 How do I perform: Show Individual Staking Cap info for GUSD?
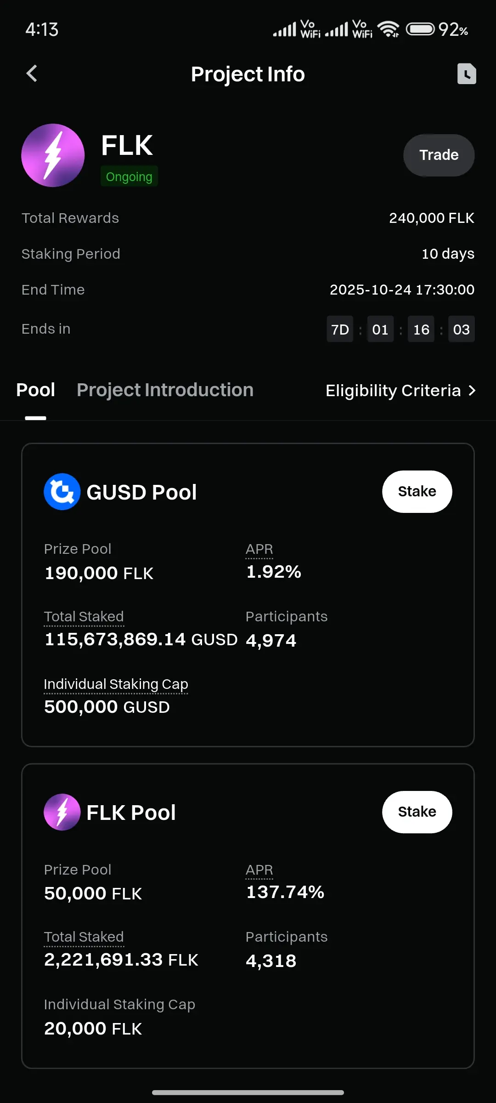[x=116, y=684]
